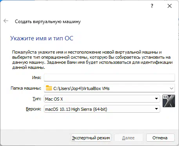Screen dimensions: 179x146
Task: Click the Экспертный режим button
Action: [x=91, y=138]
